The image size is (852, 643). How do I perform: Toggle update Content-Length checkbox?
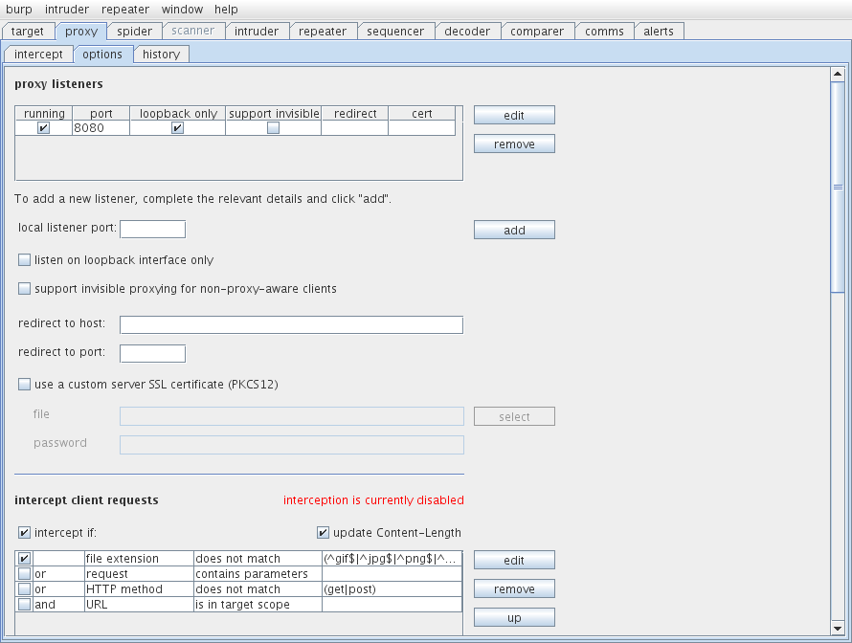(x=324, y=533)
